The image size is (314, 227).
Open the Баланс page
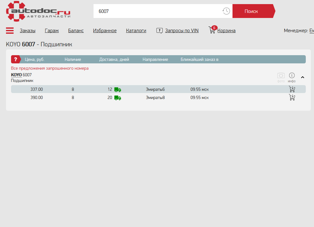tap(76, 31)
